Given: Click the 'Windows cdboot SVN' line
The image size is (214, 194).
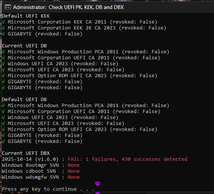Looking at the screenshot, I should pos(41,171).
